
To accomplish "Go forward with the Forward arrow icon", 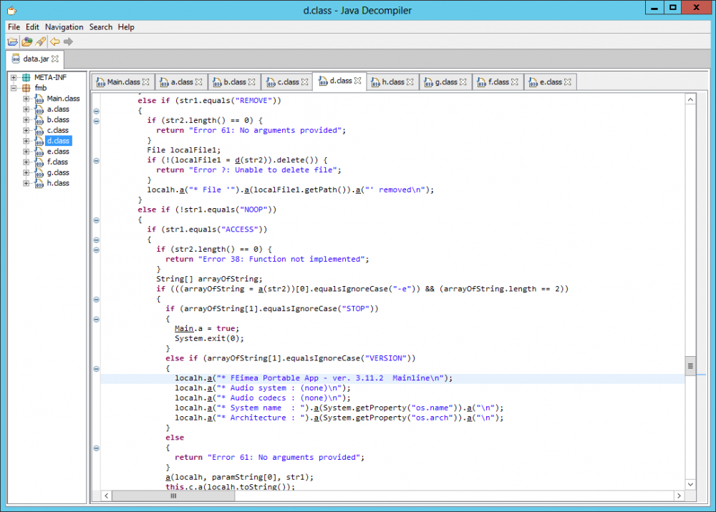I will click(x=68, y=41).
